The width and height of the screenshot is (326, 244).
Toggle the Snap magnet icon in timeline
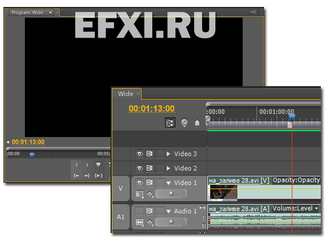[170, 123]
